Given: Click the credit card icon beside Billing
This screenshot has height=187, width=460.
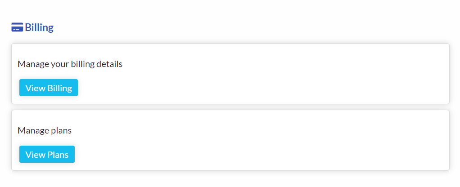Looking at the screenshot, I should tap(17, 27).
